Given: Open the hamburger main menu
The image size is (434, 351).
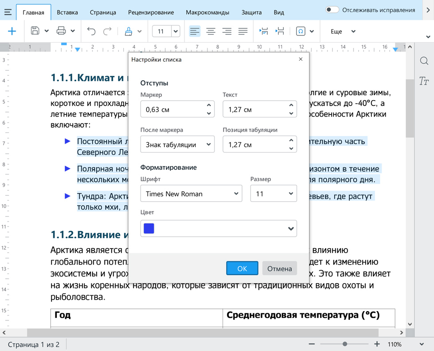Looking at the screenshot, I should click(x=8, y=12).
